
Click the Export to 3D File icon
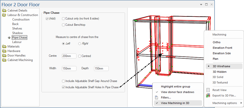(x=208, y=95)
